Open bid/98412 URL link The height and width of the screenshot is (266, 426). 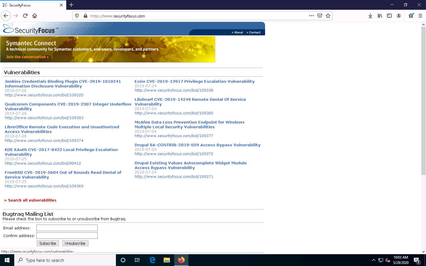point(43,163)
